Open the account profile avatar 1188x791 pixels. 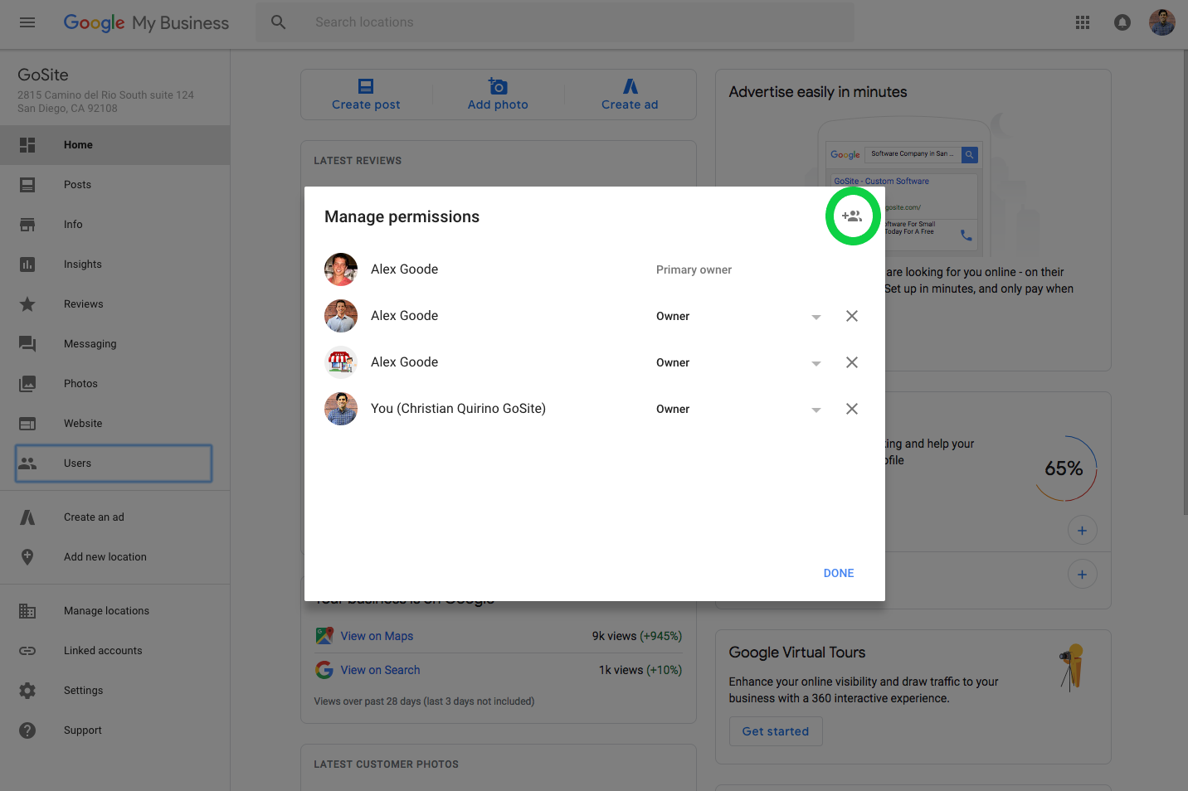(x=1162, y=22)
